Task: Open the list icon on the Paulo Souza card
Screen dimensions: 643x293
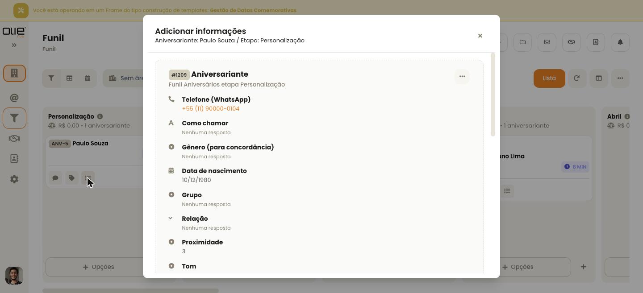Action: tap(88, 178)
